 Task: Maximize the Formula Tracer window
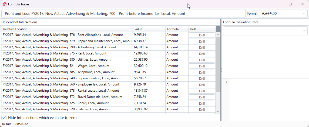(x=290, y=4)
